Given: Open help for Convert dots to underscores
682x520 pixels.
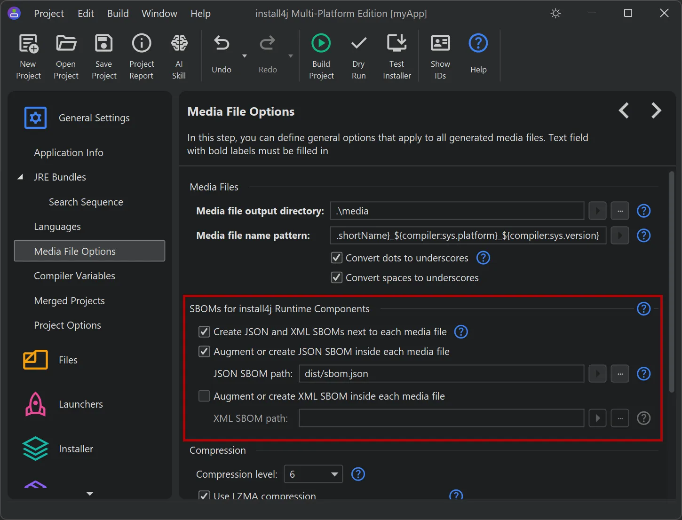Looking at the screenshot, I should point(483,258).
